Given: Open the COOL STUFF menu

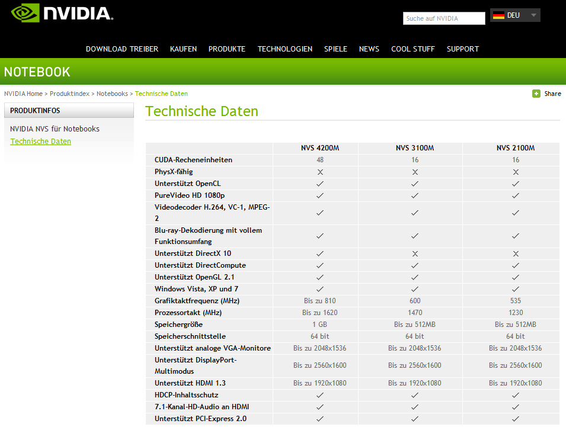Looking at the screenshot, I should (413, 49).
